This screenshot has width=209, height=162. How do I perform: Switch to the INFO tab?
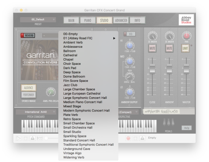tap(137, 20)
